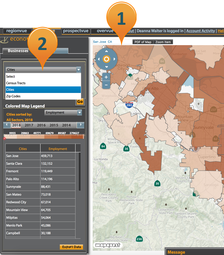
Task: Click the Highway 236 marker on the map
Action: click(139, 239)
